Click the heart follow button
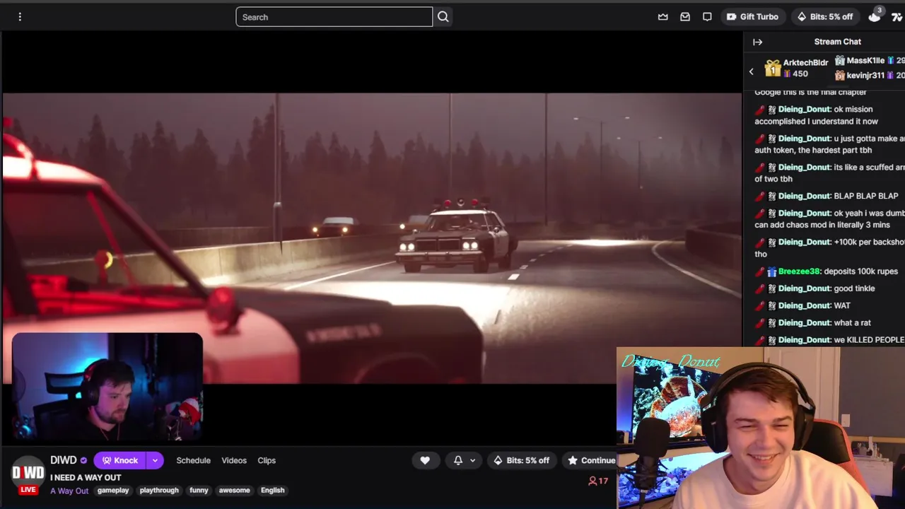The height and width of the screenshot is (509, 905). (x=425, y=460)
